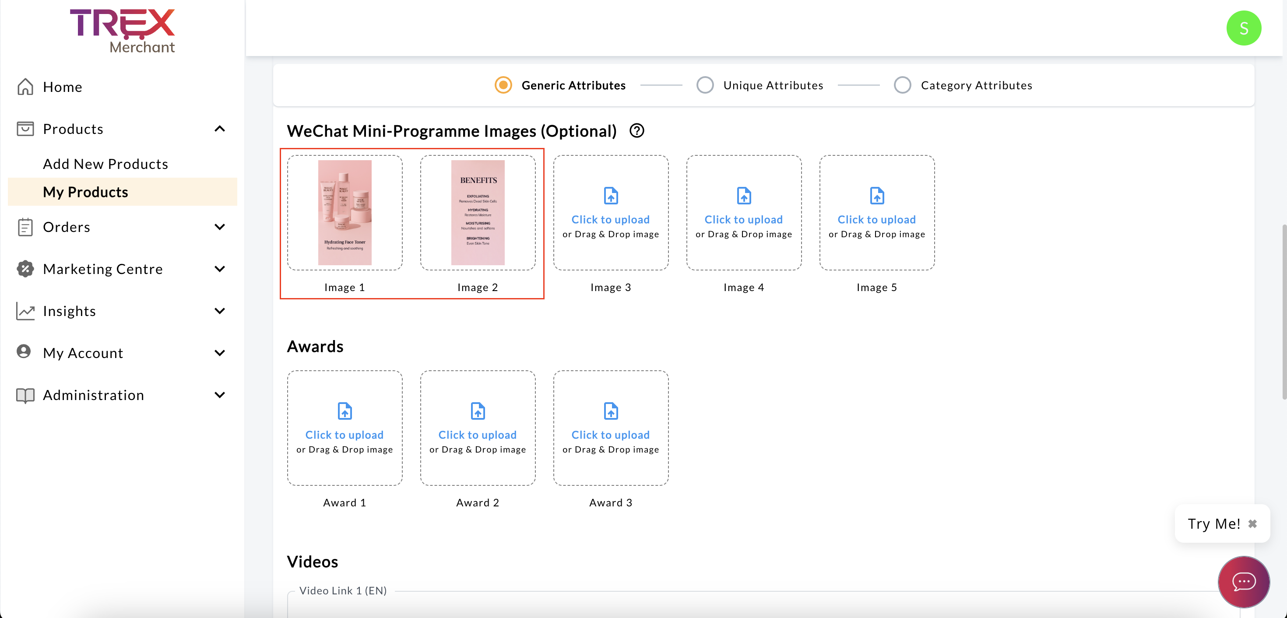Click the Image 3 upload file icon
1287x618 pixels.
pyautogui.click(x=611, y=196)
